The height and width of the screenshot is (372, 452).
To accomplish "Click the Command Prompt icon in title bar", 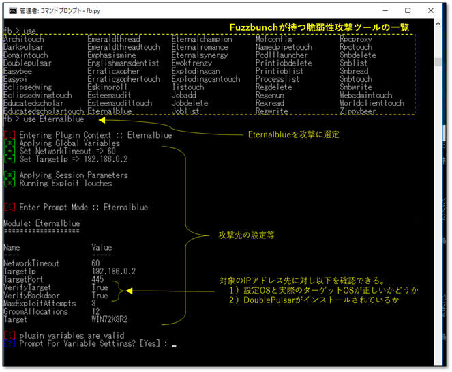I will [x=10, y=11].
